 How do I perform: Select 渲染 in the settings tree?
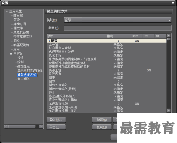pos(17,20)
